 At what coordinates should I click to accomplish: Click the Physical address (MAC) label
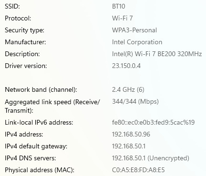point(40,170)
